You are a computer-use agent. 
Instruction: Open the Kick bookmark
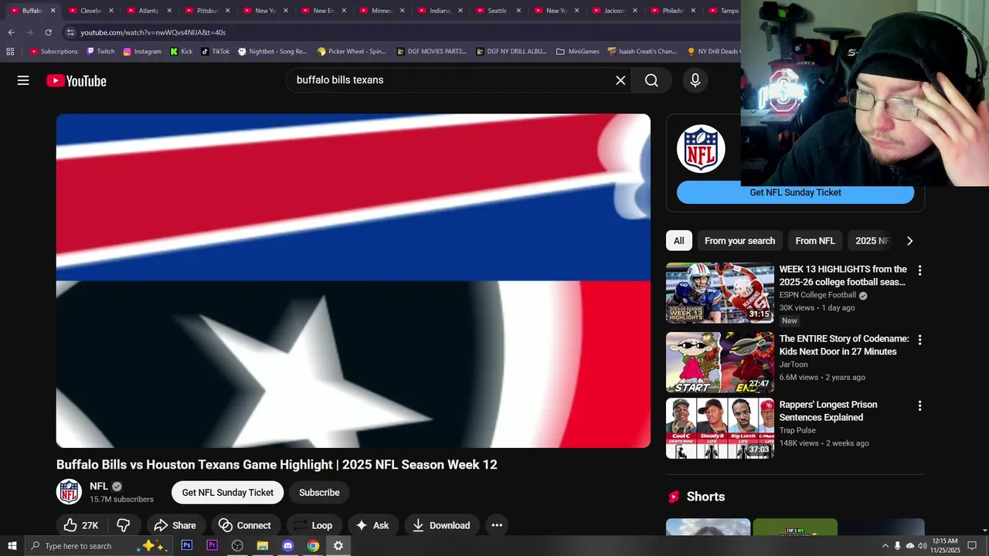click(x=182, y=52)
